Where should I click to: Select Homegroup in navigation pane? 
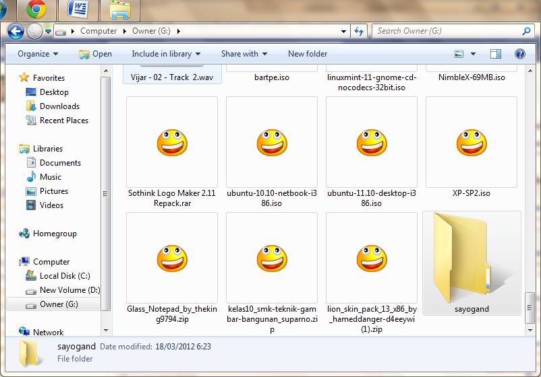tap(48, 234)
